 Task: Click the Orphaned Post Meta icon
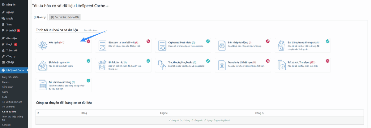click(162, 46)
